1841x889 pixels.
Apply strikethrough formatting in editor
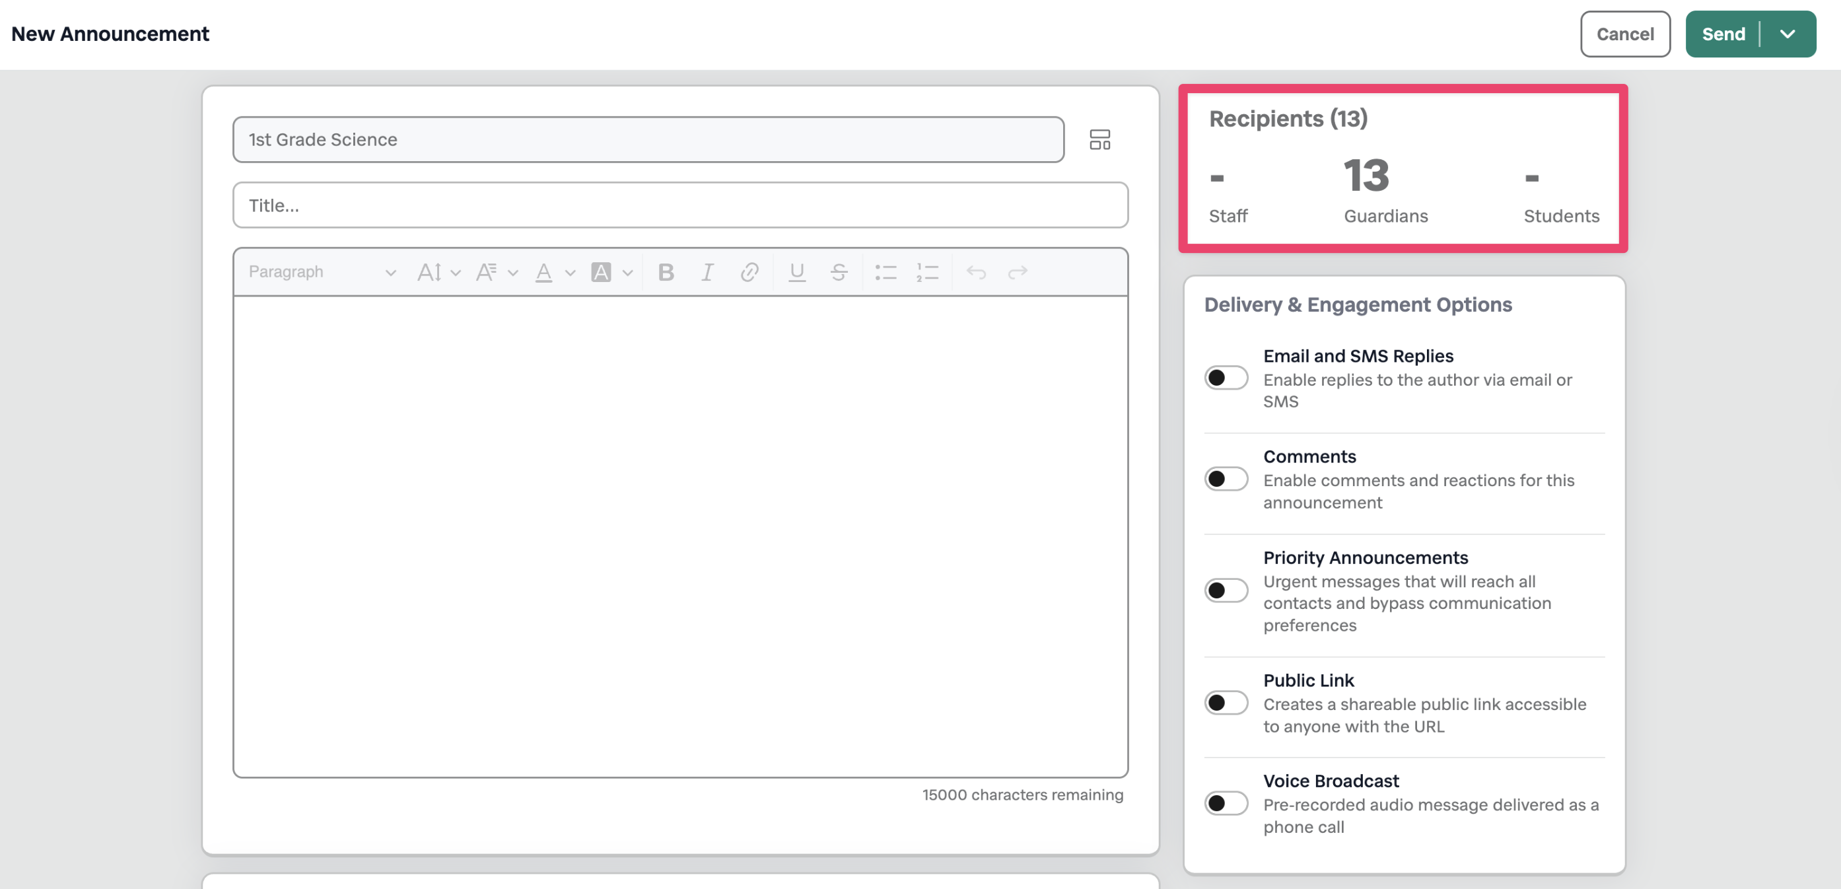(x=839, y=272)
